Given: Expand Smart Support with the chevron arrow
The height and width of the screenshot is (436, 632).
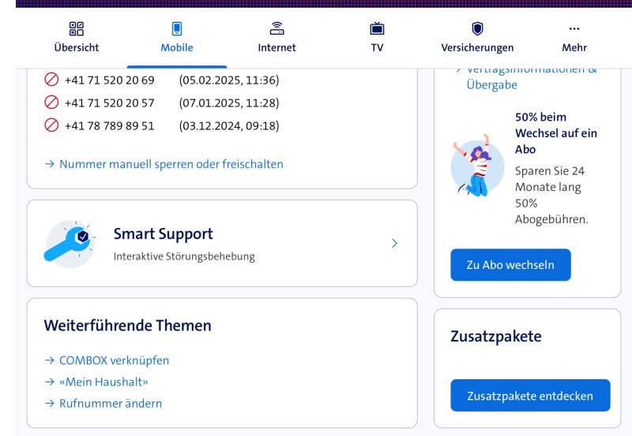Looking at the screenshot, I should (394, 244).
